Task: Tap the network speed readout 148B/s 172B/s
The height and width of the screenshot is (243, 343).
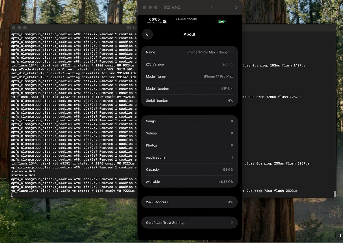Action: pos(186,19)
